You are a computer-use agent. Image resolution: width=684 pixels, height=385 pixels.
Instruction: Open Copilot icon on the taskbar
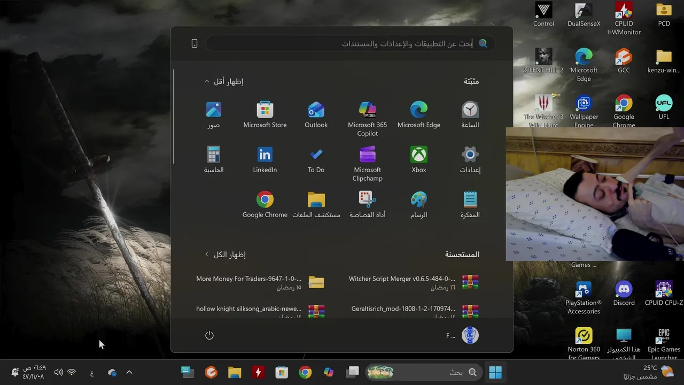[x=329, y=372]
